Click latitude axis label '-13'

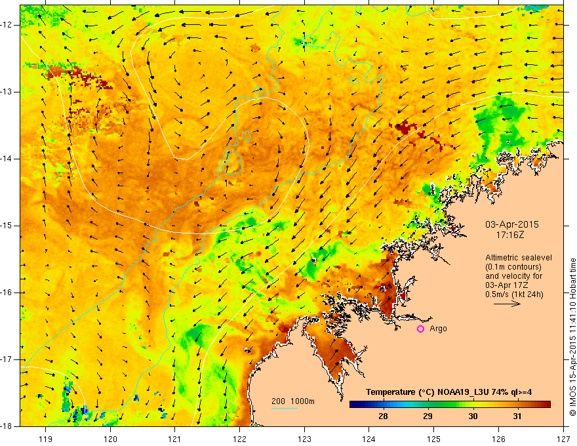point(7,92)
